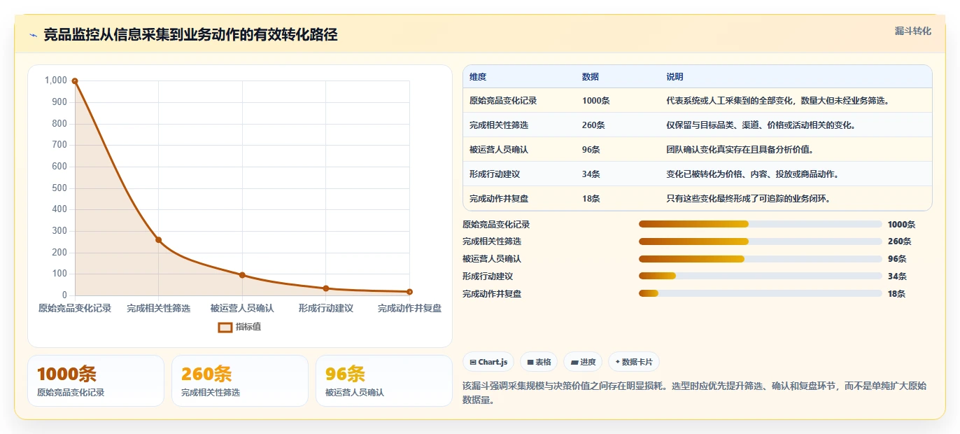Open the 96条 被运营人员确认 data card
The width and height of the screenshot is (960, 434).
pyautogui.click(x=384, y=381)
